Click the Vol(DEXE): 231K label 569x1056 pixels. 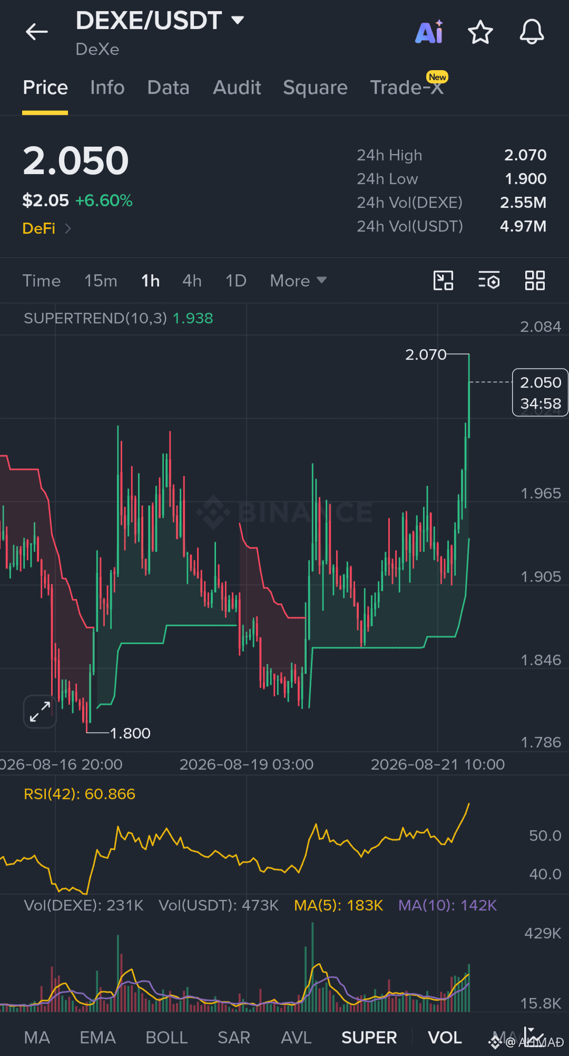click(x=84, y=905)
